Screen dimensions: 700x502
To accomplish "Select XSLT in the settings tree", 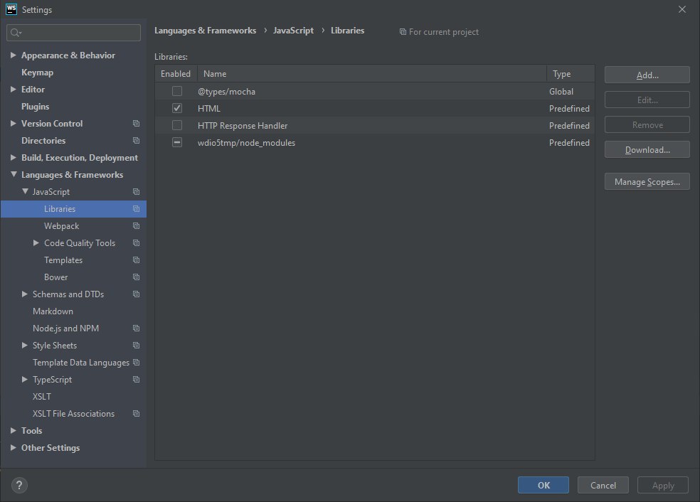I will click(x=42, y=397).
